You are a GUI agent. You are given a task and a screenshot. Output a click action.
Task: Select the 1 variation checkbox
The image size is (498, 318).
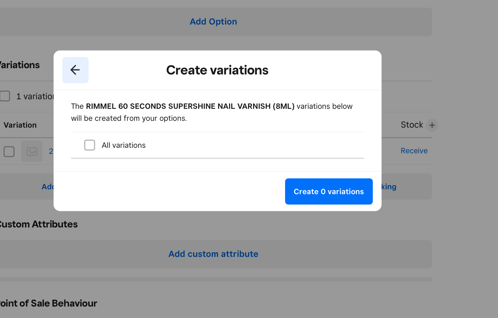pos(5,96)
